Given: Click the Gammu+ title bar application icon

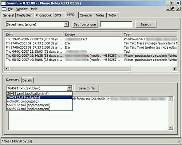Looking at the screenshot, I should [3, 3].
